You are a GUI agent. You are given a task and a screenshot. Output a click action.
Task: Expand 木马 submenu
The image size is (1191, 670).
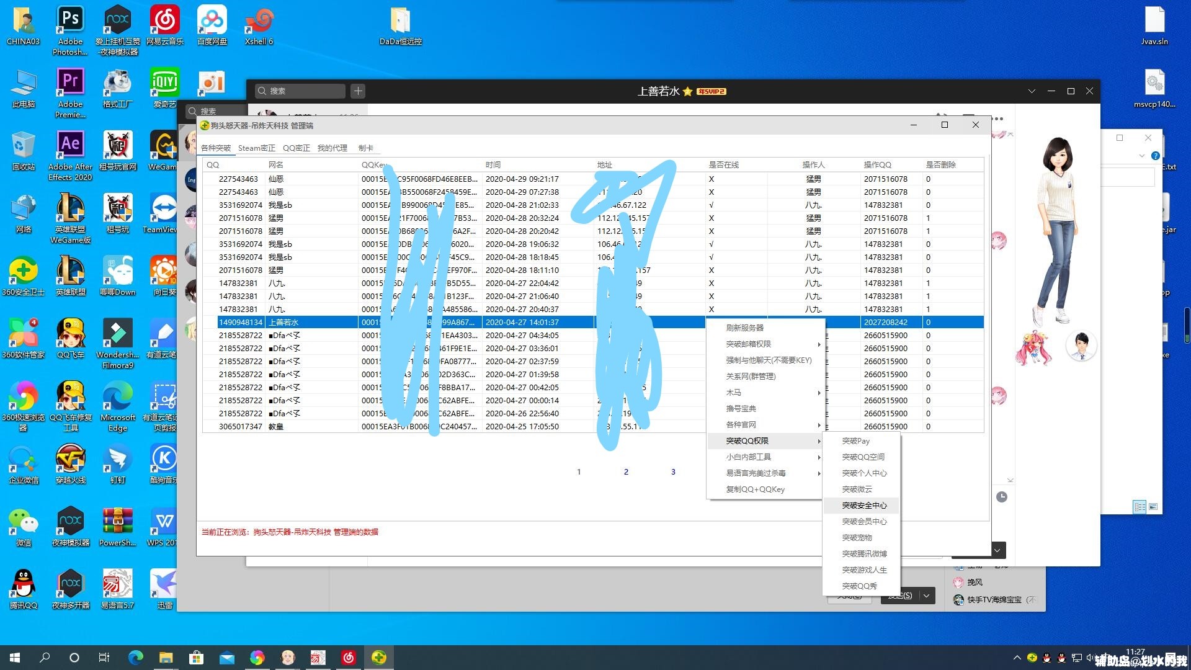765,392
